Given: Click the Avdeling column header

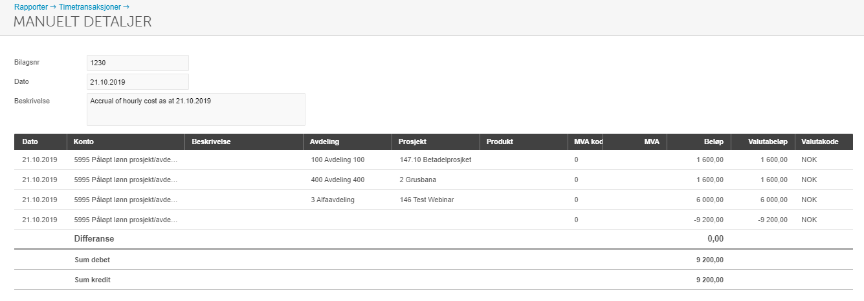Looking at the screenshot, I should pos(348,141).
